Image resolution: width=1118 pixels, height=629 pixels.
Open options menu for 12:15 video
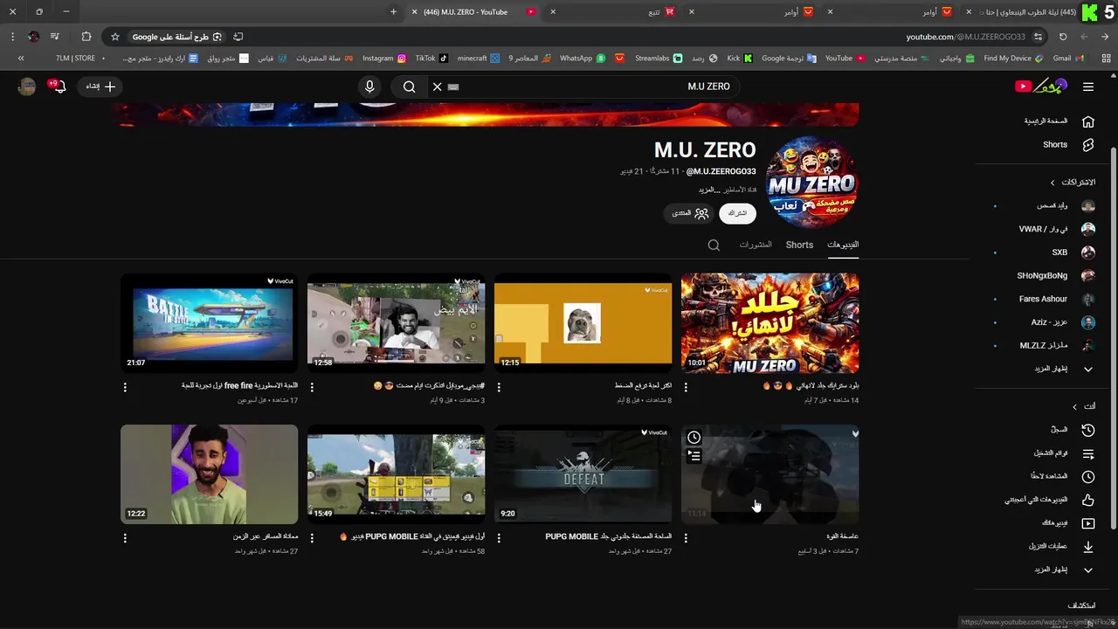click(499, 387)
